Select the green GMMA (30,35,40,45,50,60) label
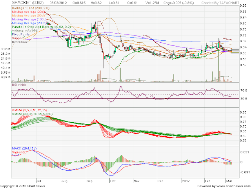 point(32,114)
